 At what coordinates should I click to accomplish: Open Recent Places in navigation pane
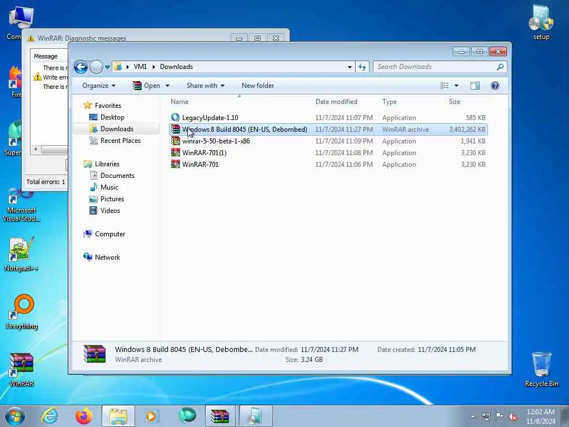120,141
